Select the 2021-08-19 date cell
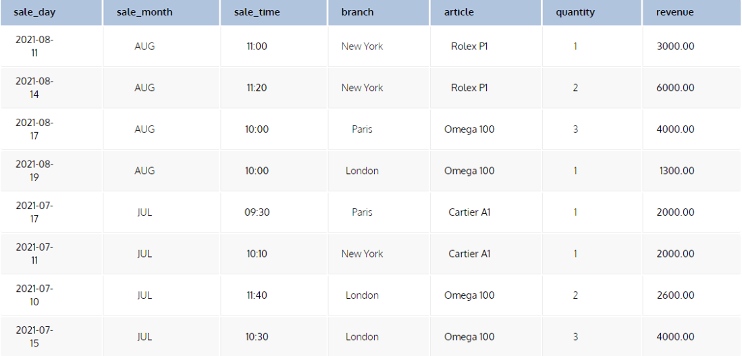This screenshot has height=356, width=742. tap(34, 171)
